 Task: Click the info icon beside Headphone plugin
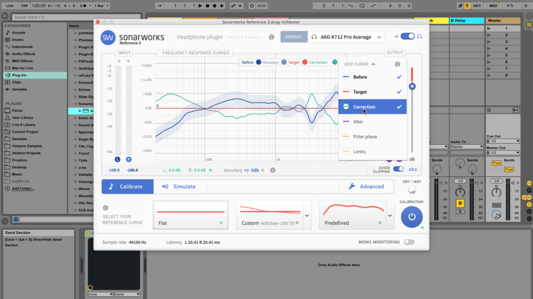point(271,37)
